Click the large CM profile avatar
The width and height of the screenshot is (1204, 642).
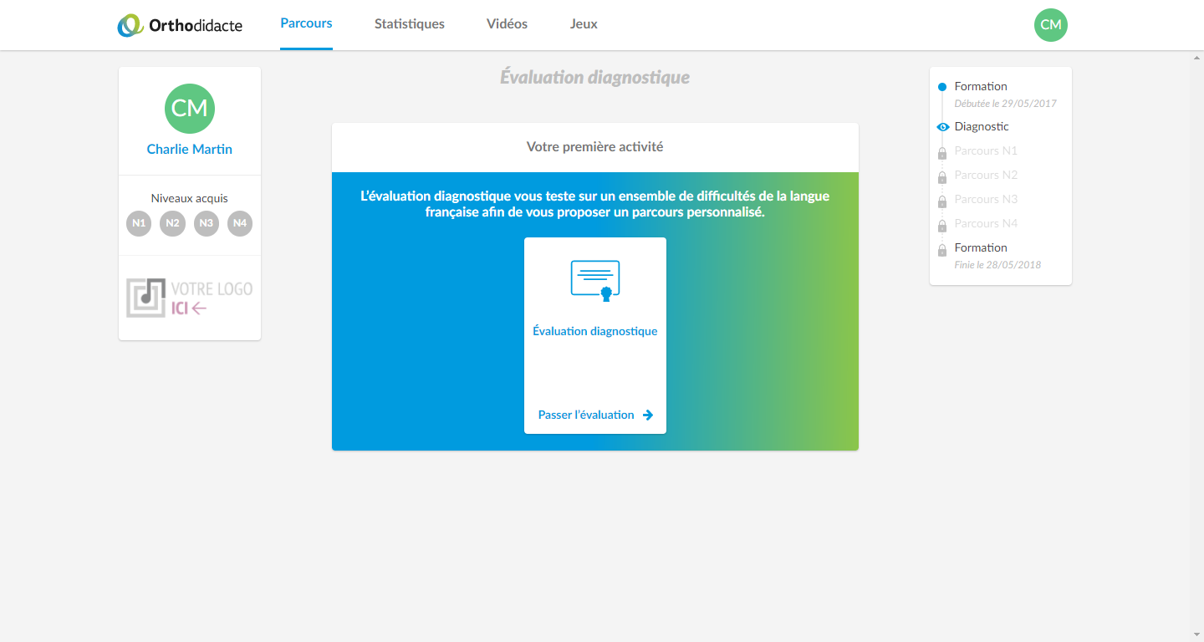[x=190, y=109]
